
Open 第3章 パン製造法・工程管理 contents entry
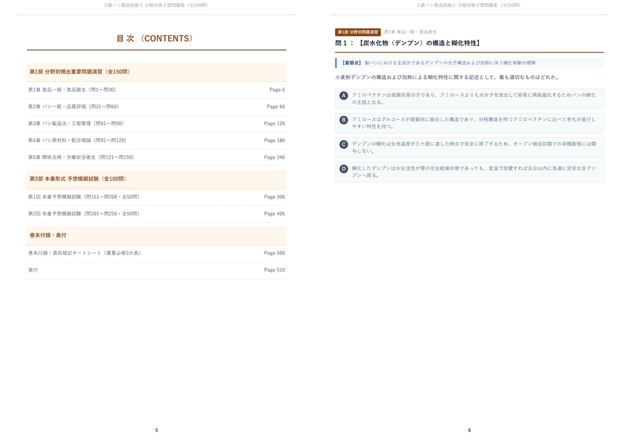[x=156, y=123]
